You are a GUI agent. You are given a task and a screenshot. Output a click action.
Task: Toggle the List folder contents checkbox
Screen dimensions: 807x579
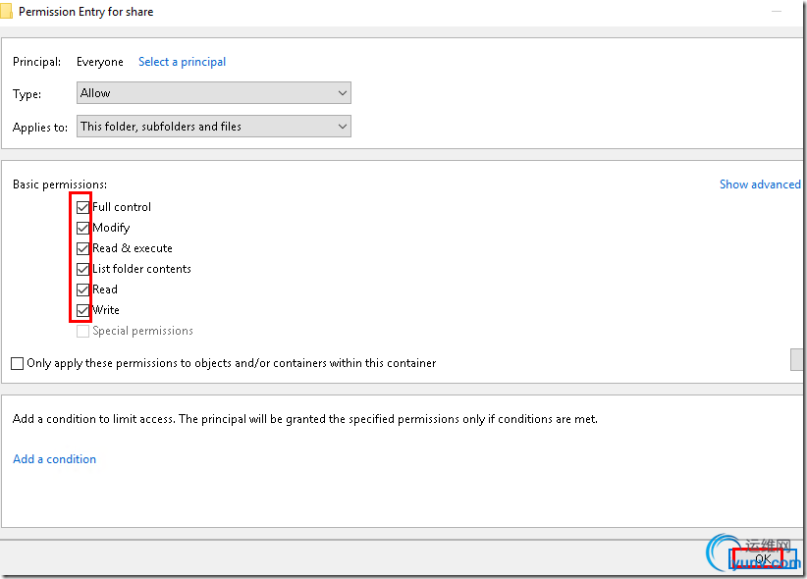click(x=83, y=269)
